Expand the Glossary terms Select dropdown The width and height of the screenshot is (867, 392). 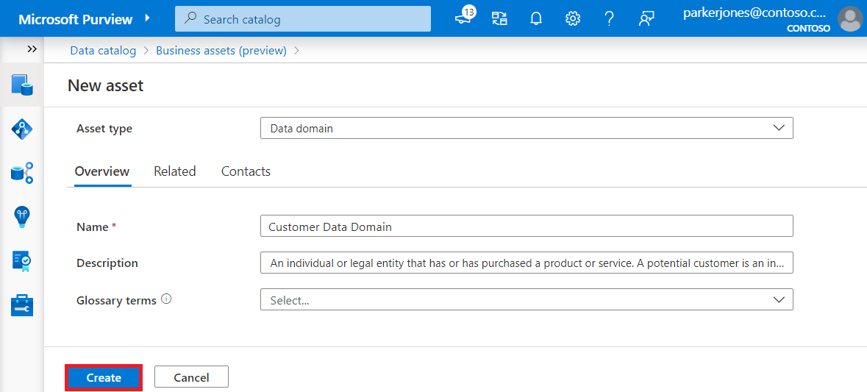click(527, 300)
